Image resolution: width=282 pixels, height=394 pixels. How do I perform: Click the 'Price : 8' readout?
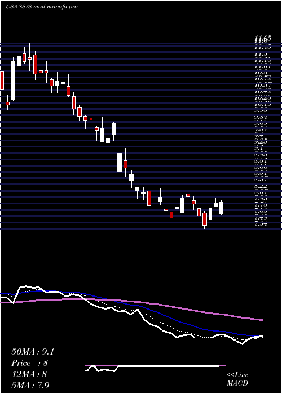(30, 363)
